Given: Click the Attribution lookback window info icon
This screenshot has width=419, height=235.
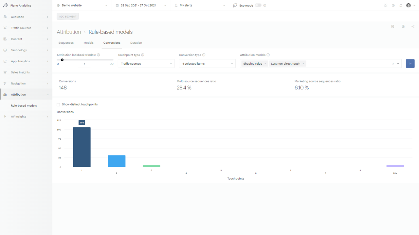Looking at the screenshot, I should (99, 55).
